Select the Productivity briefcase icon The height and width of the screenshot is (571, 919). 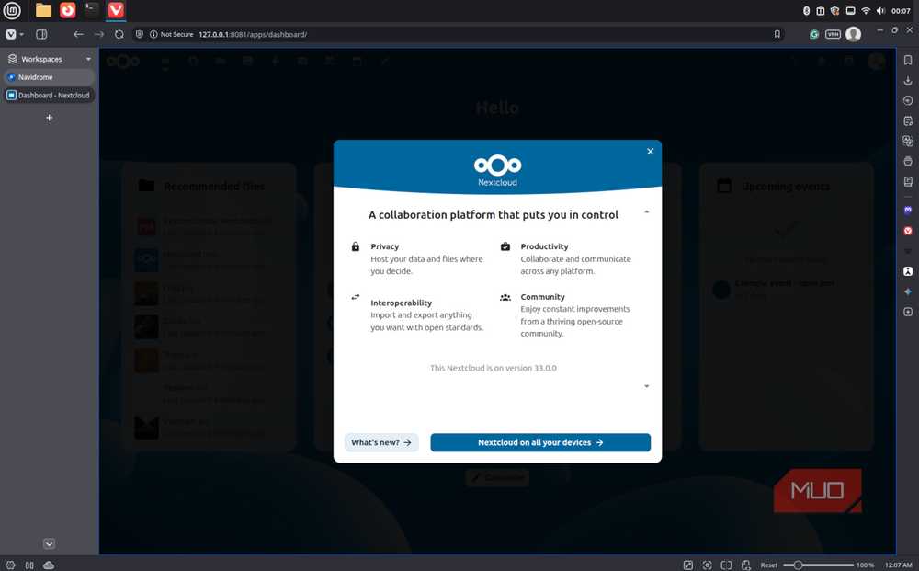(x=505, y=246)
